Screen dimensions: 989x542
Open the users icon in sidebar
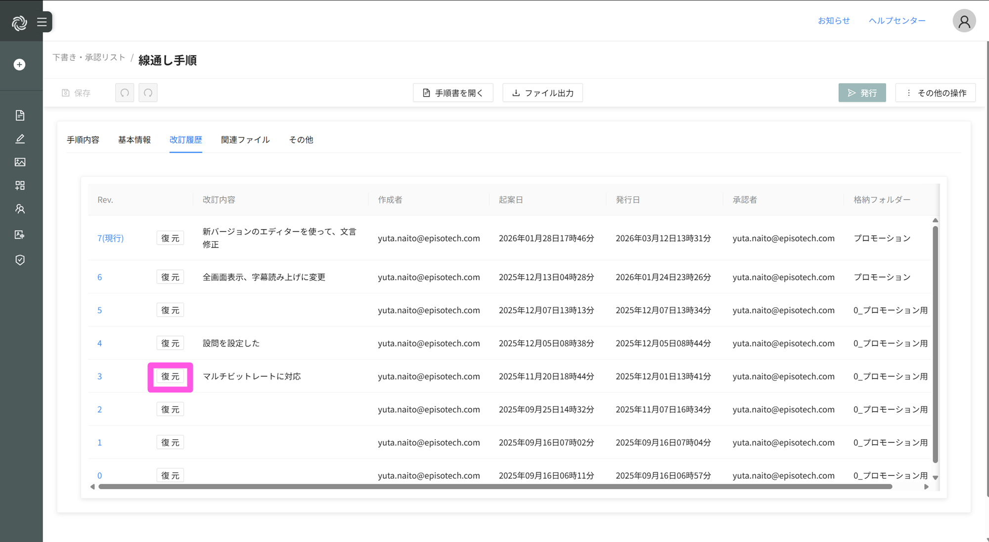tap(20, 209)
